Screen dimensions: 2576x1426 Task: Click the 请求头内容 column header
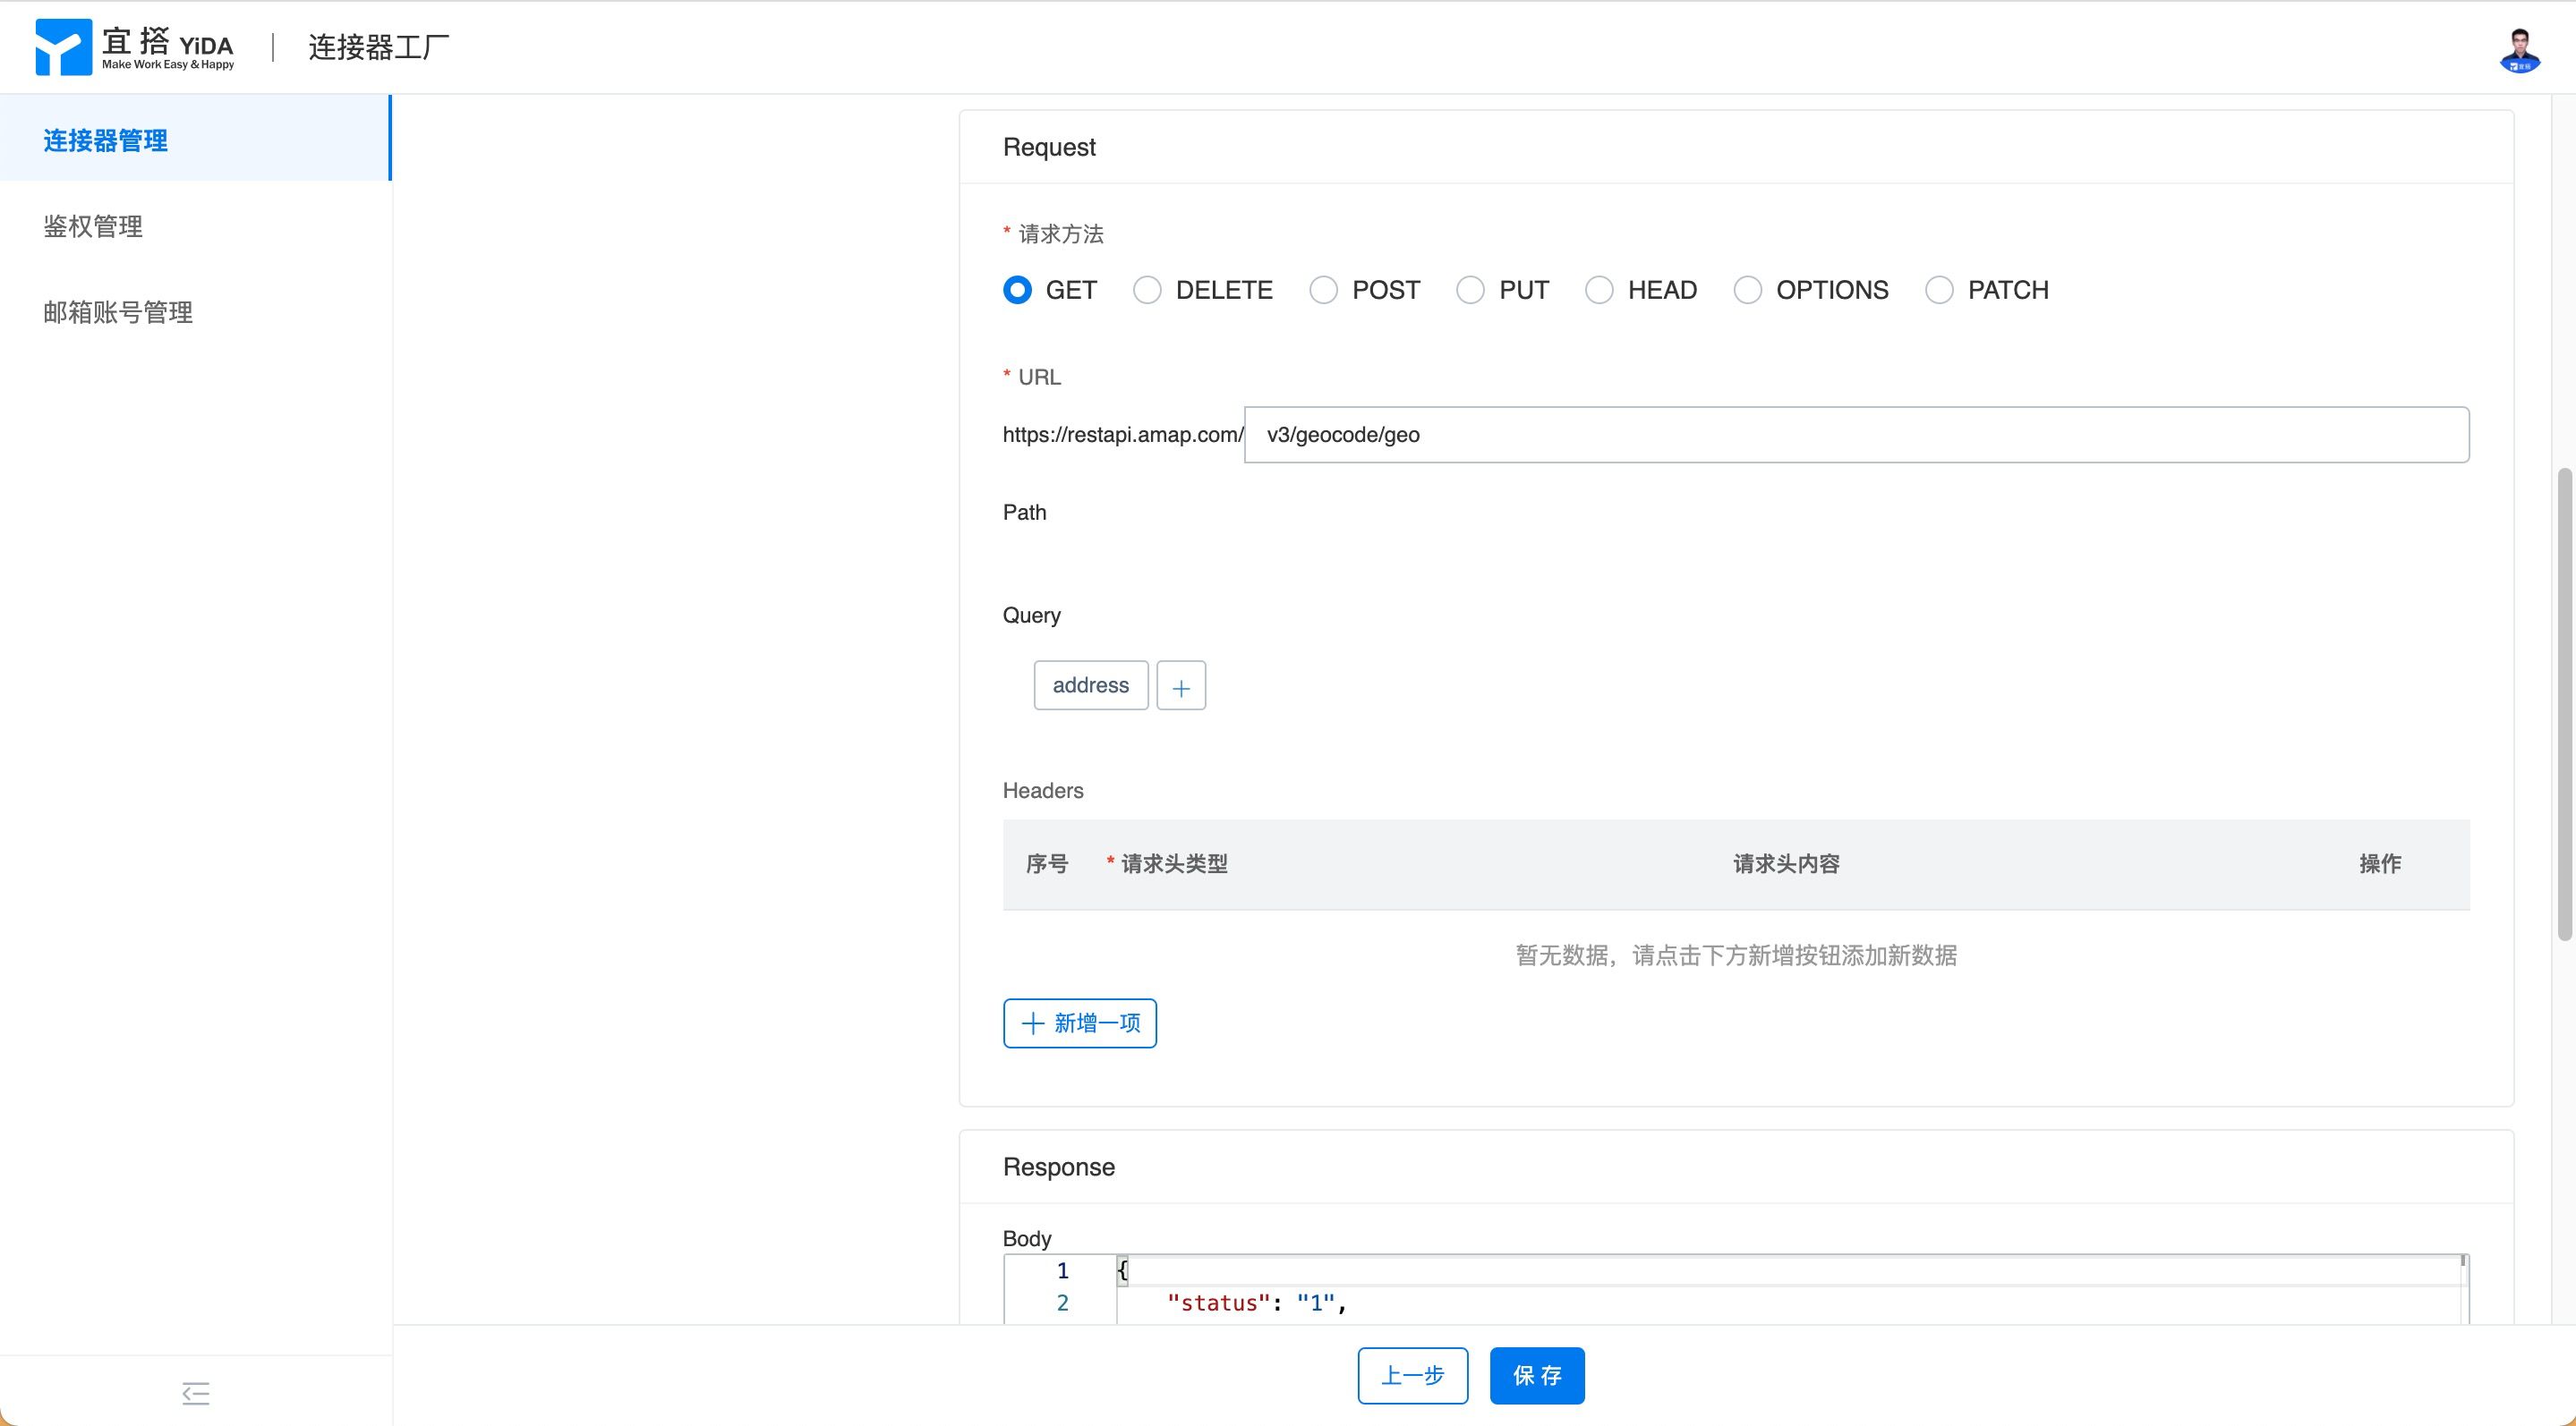[x=1786, y=863]
